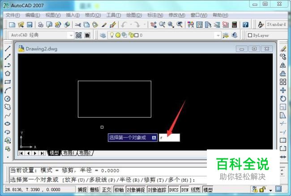Image resolution: width=291 pixels, height=196 pixels.
Task: Open the Layer Properties Manager icon
Action: click(103, 35)
